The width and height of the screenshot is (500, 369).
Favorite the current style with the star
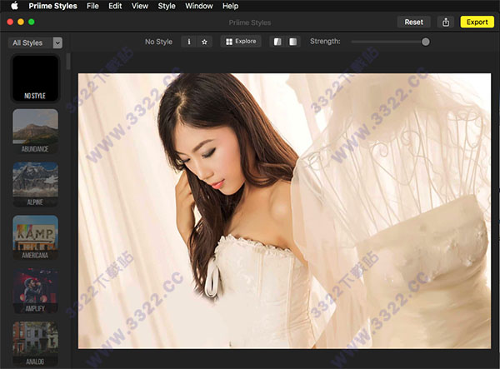click(x=204, y=42)
